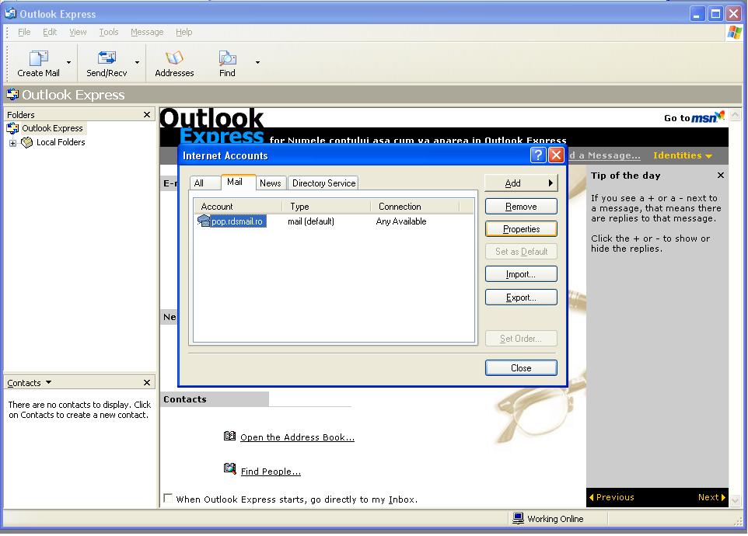This screenshot has width=748, height=536.
Task: Open the Addresses book icon
Action: [x=174, y=58]
